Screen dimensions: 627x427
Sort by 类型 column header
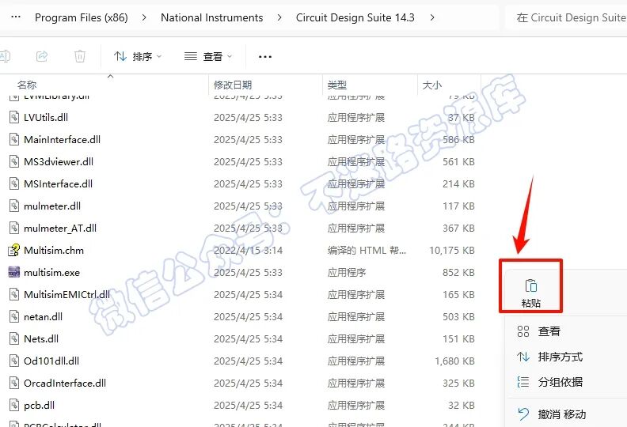pyautogui.click(x=336, y=85)
